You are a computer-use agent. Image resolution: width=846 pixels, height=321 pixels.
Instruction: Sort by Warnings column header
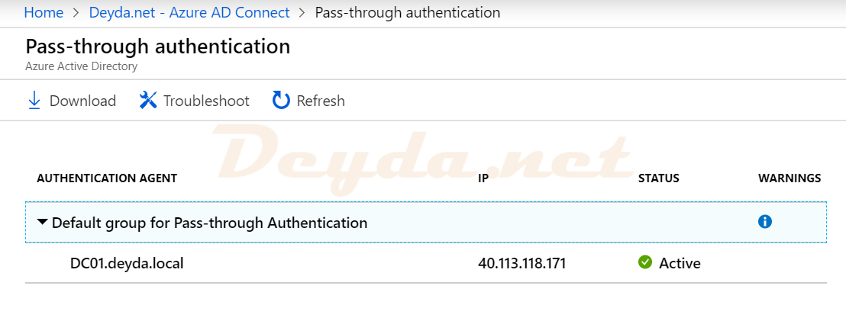[x=790, y=178]
